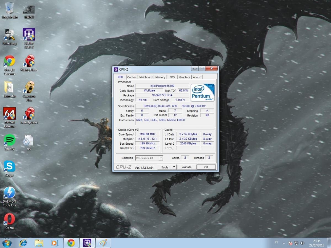Click the Stepping value A
Image resolution: width=331 pixels, height=248 pixels.
coord(207,111)
